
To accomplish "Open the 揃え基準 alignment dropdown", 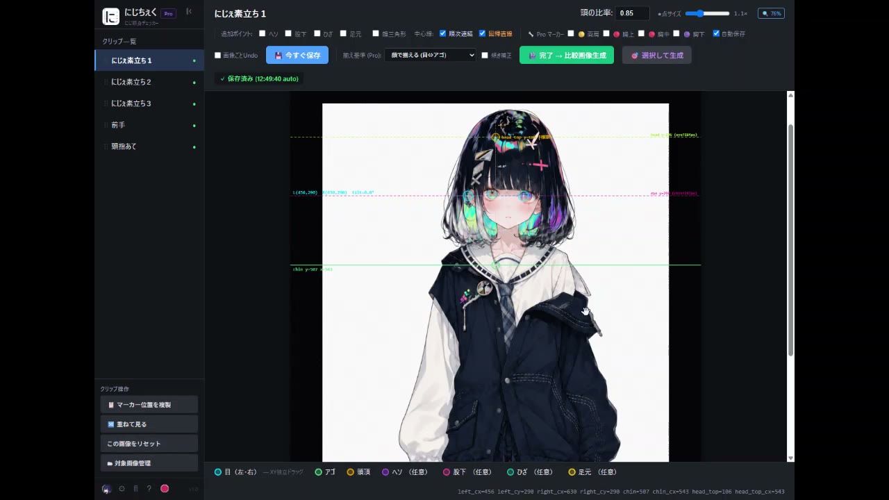I will [431, 55].
